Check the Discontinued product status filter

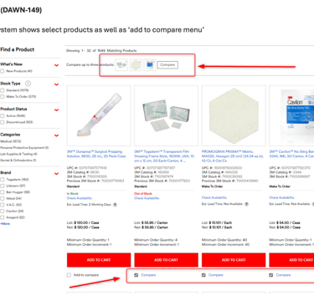[3, 122]
